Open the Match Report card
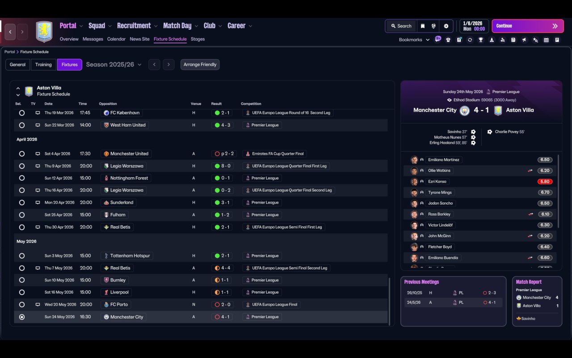The image size is (572, 358). click(537, 301)
